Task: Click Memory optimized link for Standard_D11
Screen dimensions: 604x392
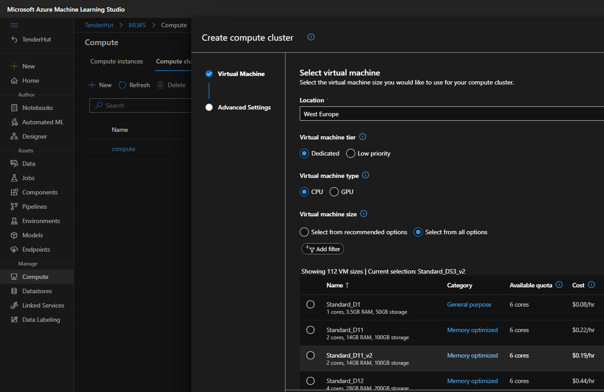Action: click(472, 330)
